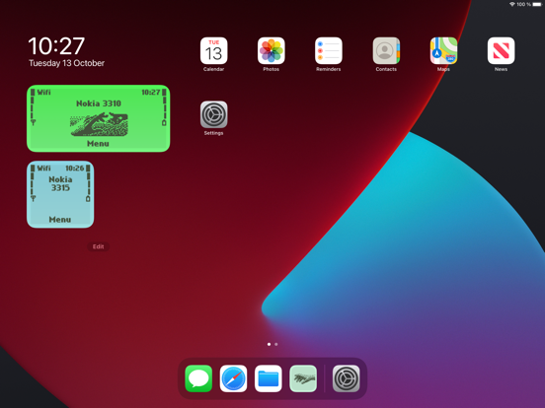Launch the Maps app
The width and height of the screenshot is (545, 408).
[x=443, y=50]
